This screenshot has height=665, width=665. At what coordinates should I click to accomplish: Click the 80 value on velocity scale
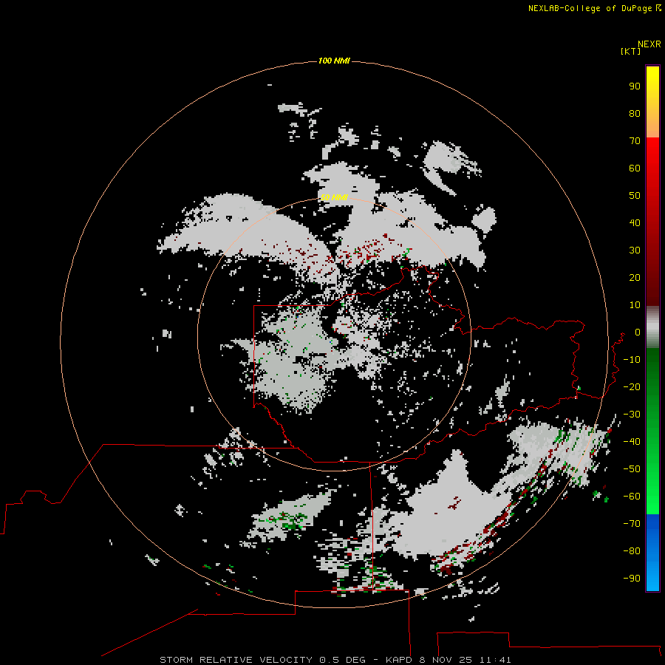tap(635, 113)
